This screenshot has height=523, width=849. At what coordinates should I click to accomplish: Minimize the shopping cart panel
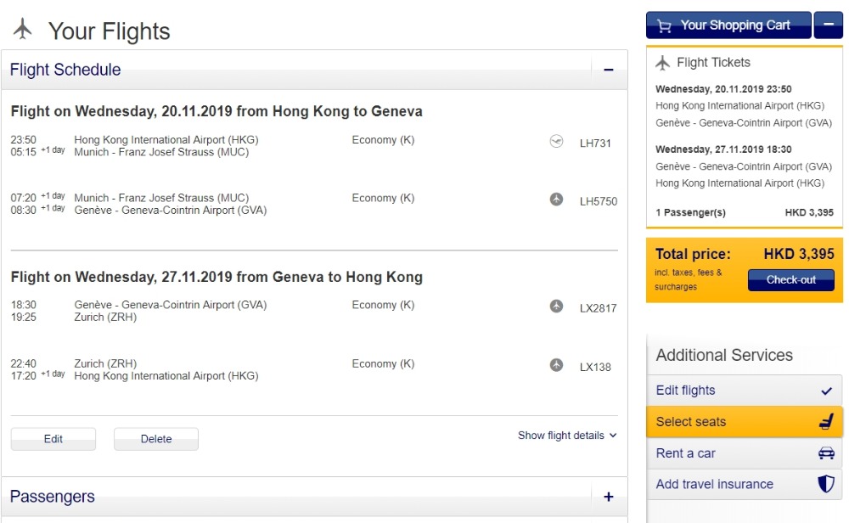[x=828, y=25]
